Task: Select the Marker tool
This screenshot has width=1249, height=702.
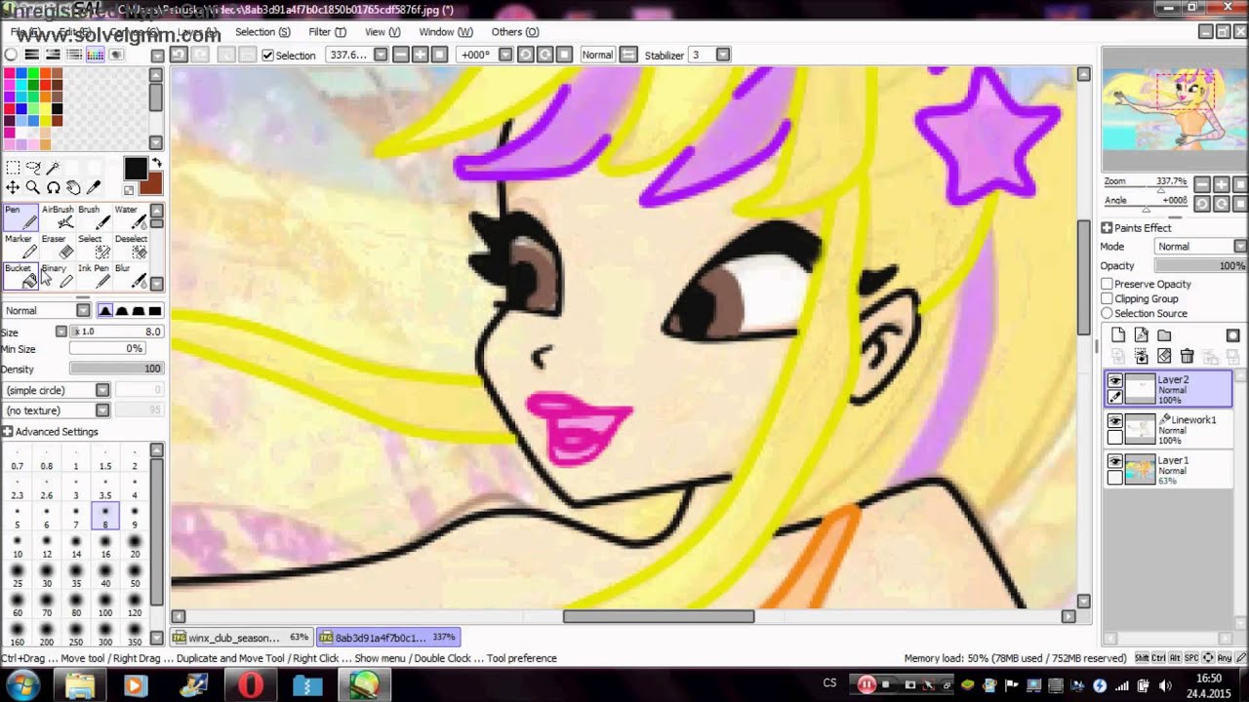Action: pos(20,246)
